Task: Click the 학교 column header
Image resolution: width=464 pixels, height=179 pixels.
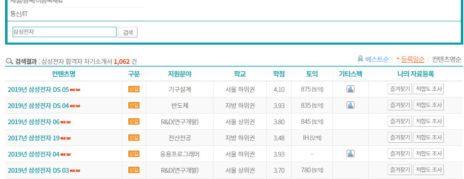Action: point(240,74)
